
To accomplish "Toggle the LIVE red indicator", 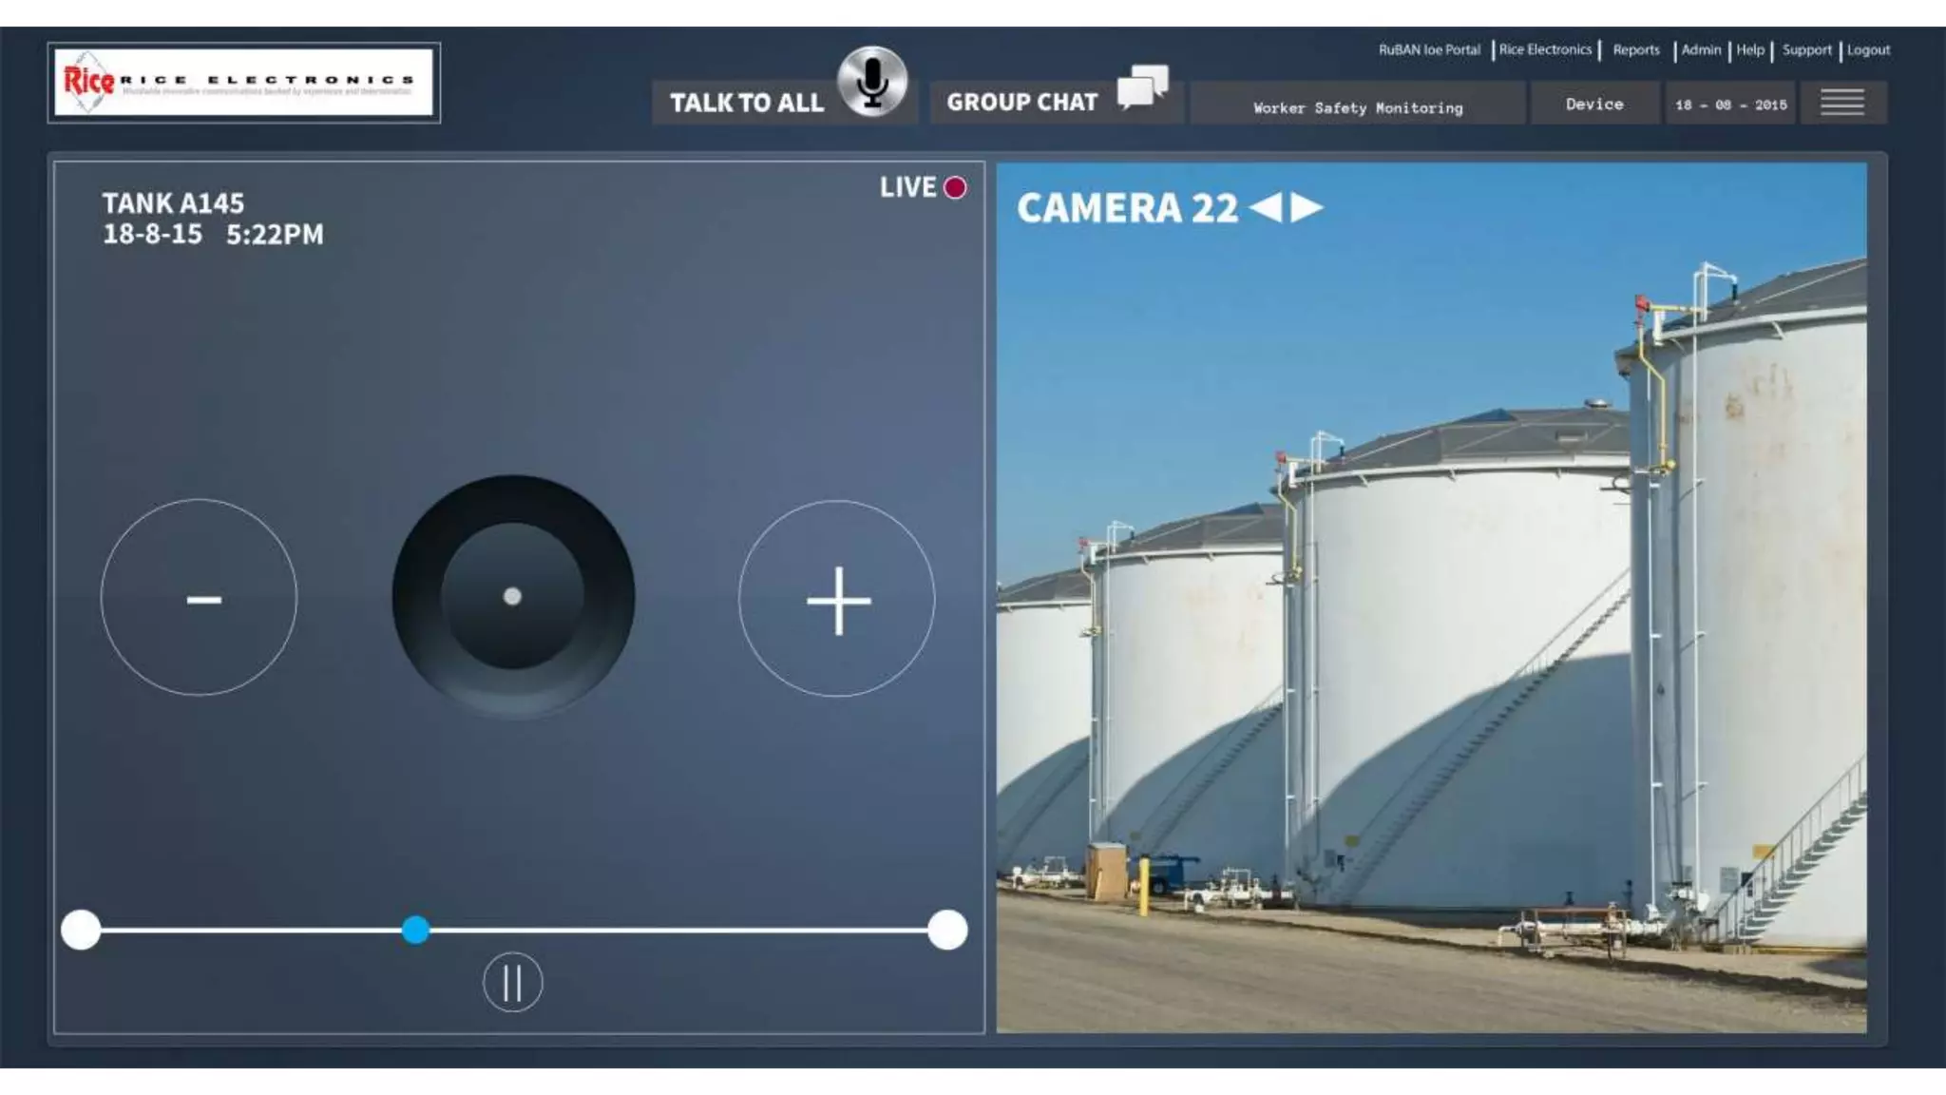I will tap(955, 187).
